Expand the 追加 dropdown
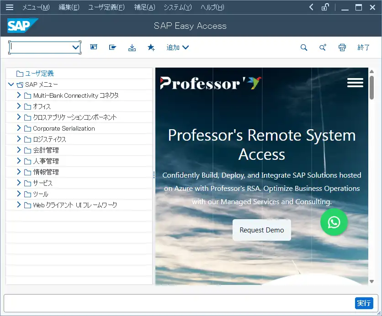Image resolution: width=382 pixels, height=316 pixels. click(x=177, y=47)
